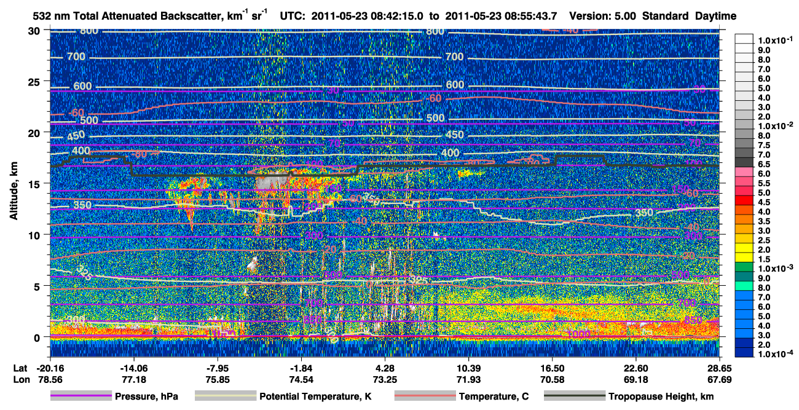Image resolution: width=799 pixels, height=410 pixels.
Task: Select the 'Temperature, C' legend label
Action: tap(494, 397)
